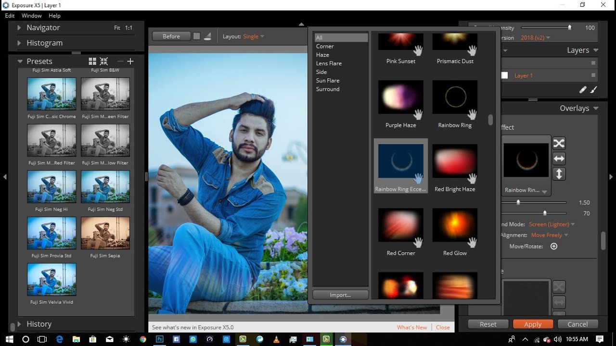Collapse all preset categories icon
This screenshot has height=346, width=616.
[104, 62]
